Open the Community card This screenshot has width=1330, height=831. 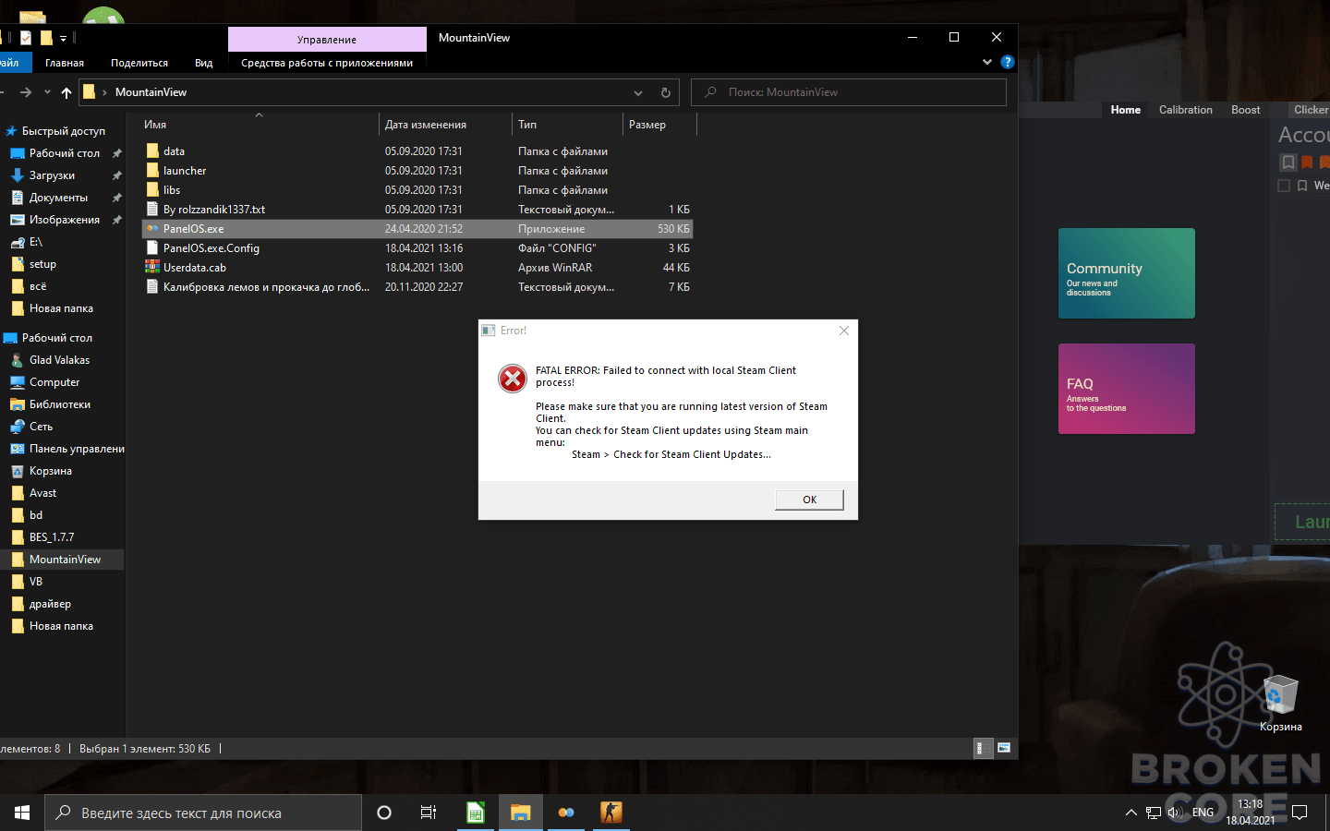pos(1127,273)
